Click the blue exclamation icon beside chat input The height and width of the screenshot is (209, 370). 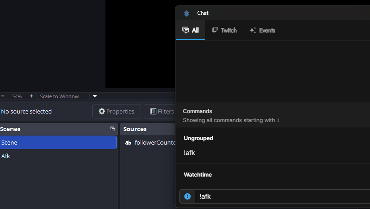(x=187, y=196)
